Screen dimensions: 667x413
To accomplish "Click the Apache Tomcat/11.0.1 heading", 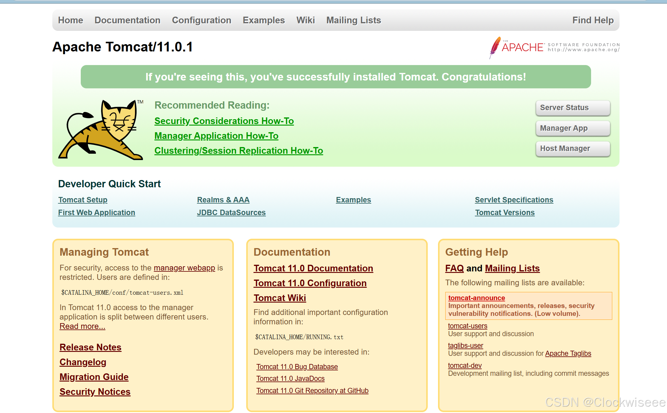I will (122, 47).
